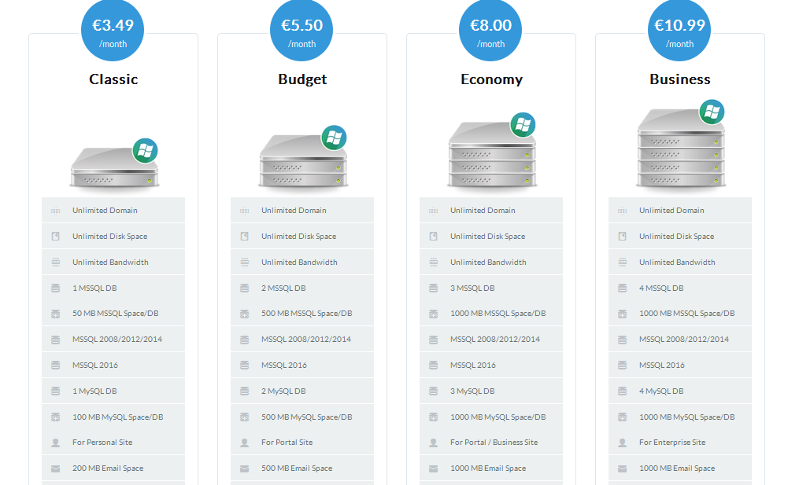Click "MSSQL 2016" text in Budget plan
Image resolution: width=788 pixels, height=485 pixels.
284,366
